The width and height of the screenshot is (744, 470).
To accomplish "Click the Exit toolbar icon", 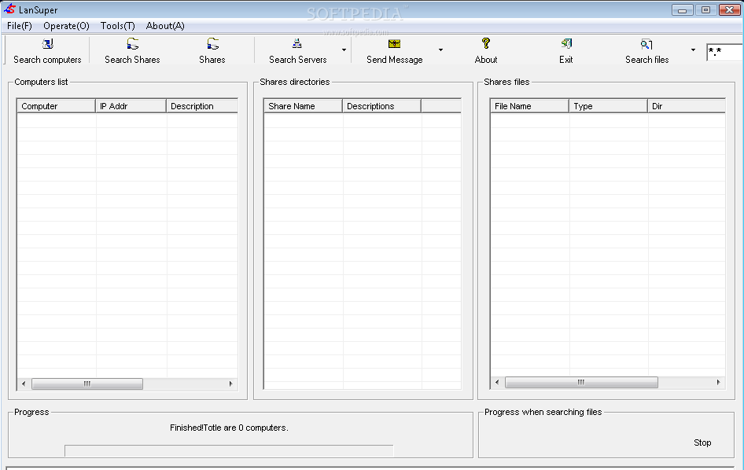I will coord(566,44).
